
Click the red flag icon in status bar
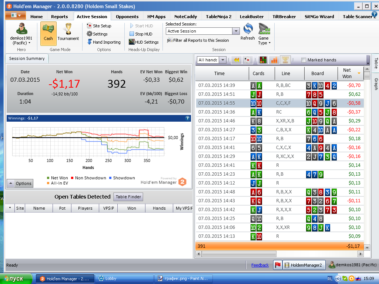tap(278, 265)
